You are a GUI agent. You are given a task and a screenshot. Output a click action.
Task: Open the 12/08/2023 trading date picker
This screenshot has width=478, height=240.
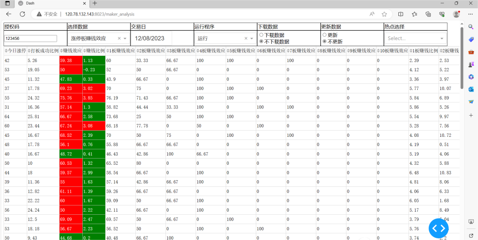tap(151, 39)
